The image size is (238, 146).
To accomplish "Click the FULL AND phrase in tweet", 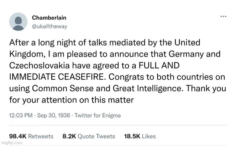I will point(159,66).
